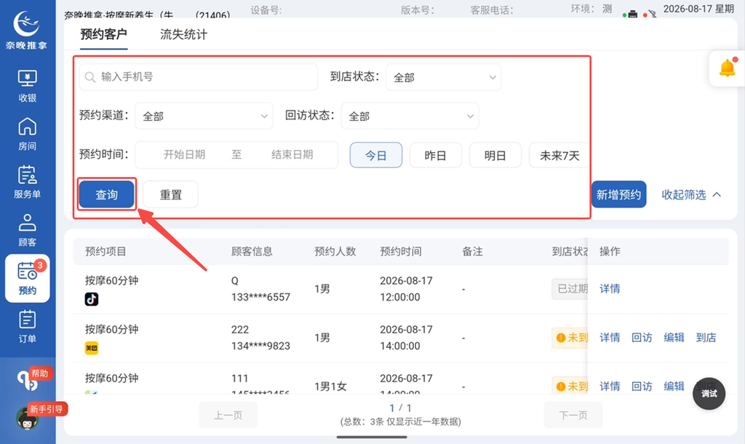The width and height of the screenshot is (745, 444).
Task: Click 编辑 for the 222 customer row
Action: (x=674, y=338)
